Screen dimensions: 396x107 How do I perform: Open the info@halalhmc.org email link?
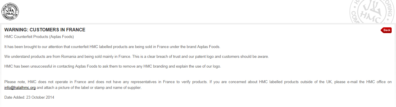(x=20, y=88)
